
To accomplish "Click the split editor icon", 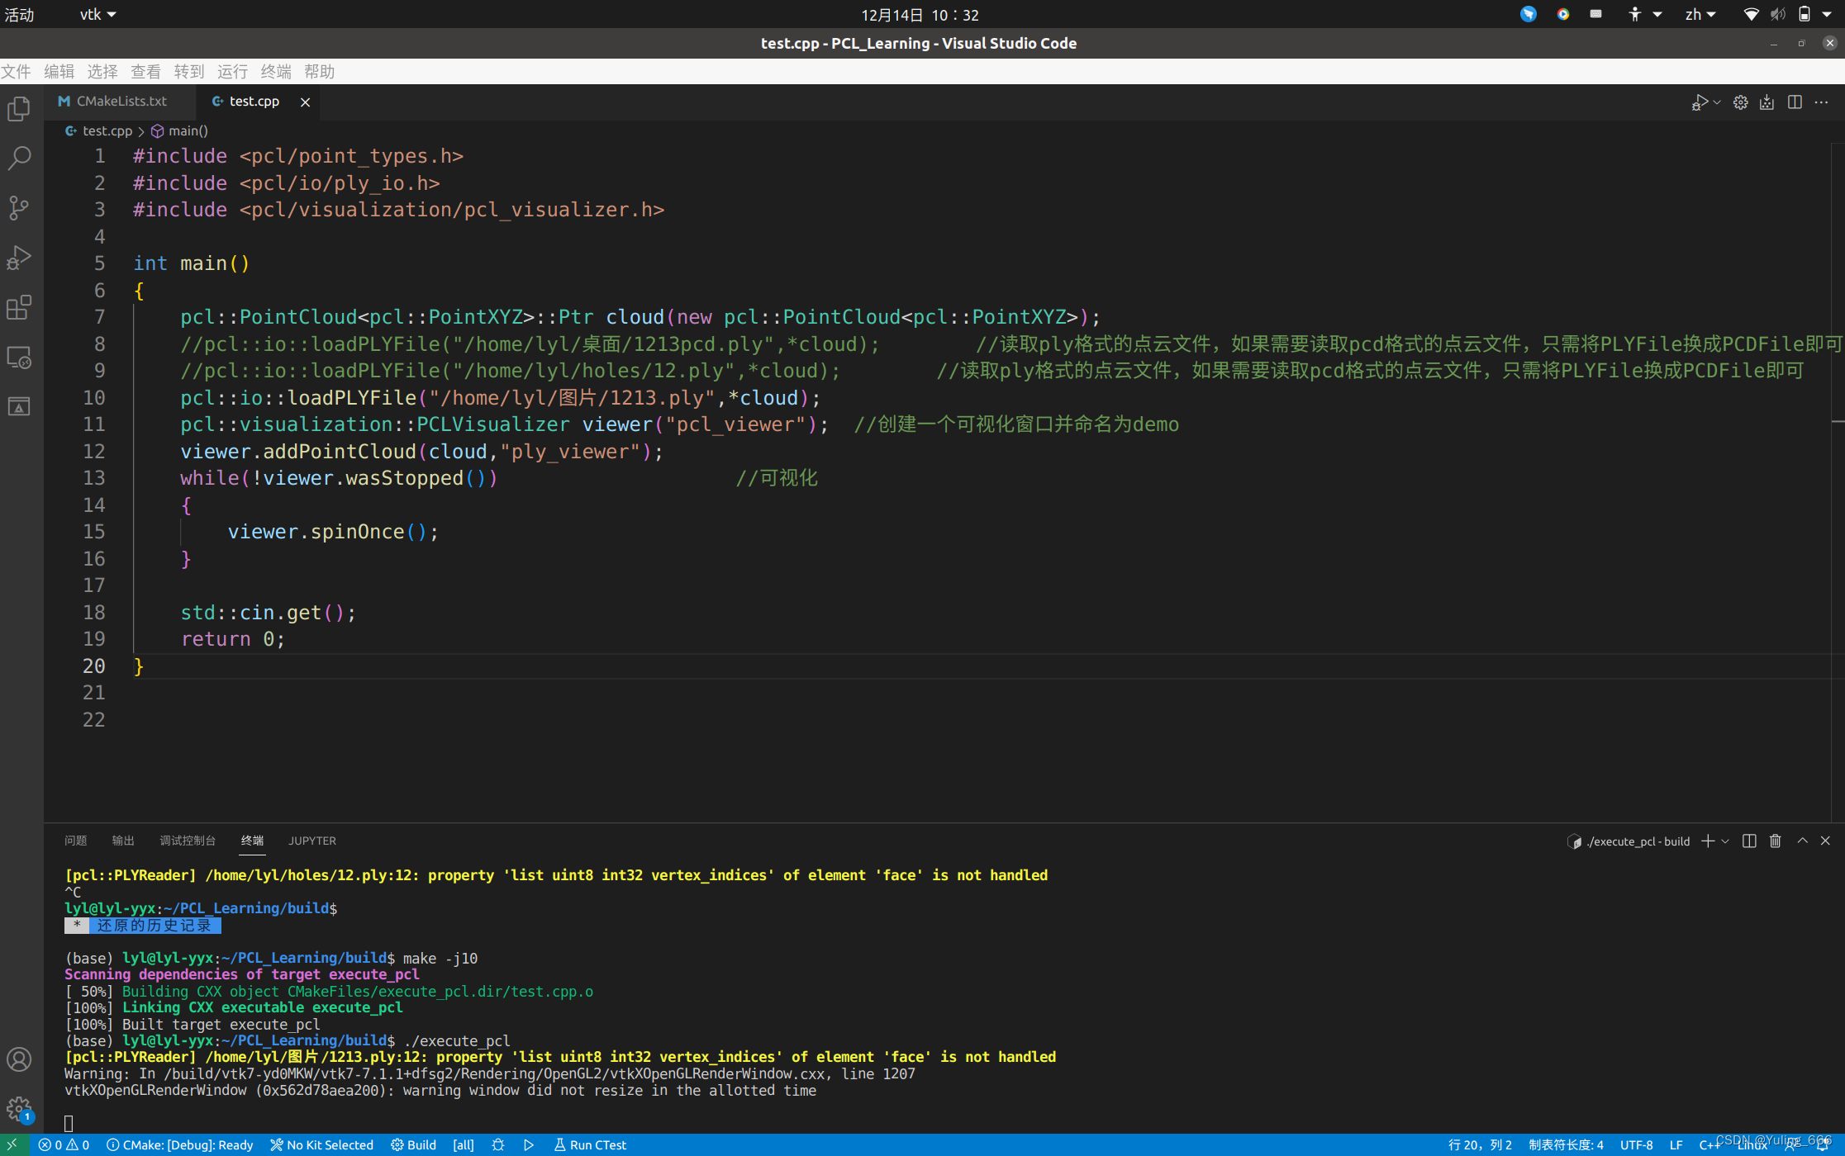I will click(x=1794, y=102).
